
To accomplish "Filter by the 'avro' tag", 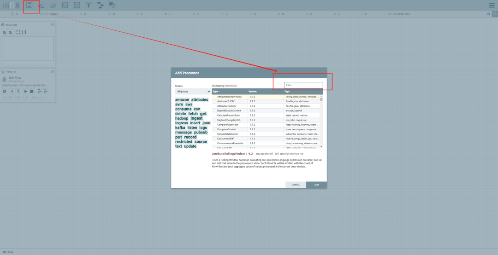I will click(x=179, y=104).
